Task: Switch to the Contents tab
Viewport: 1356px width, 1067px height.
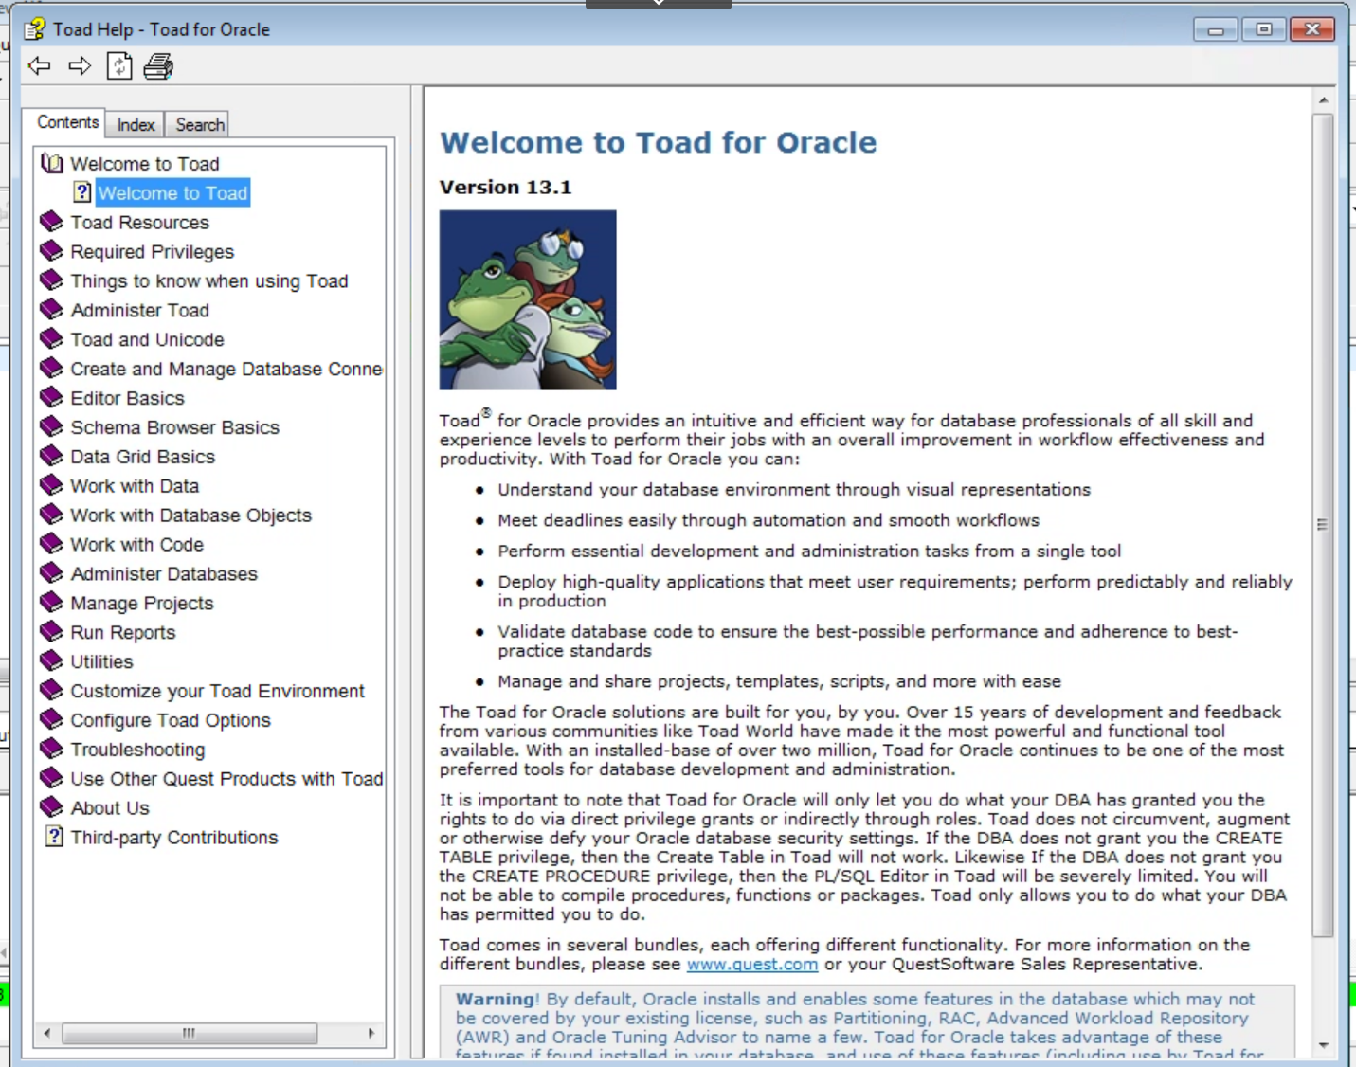Action: pyautogui.click(x=67, y=122)
